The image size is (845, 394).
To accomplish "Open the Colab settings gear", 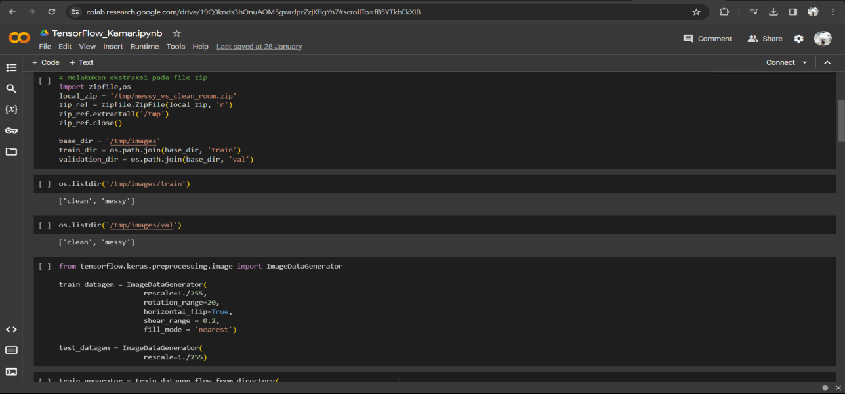I will coord(798,39).
